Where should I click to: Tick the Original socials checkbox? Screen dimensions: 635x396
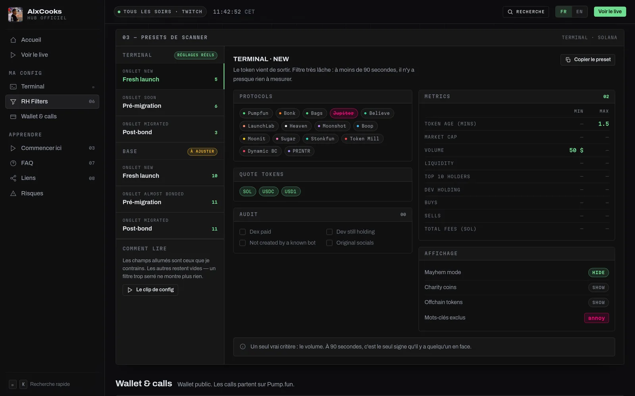[x=329, y=243]
